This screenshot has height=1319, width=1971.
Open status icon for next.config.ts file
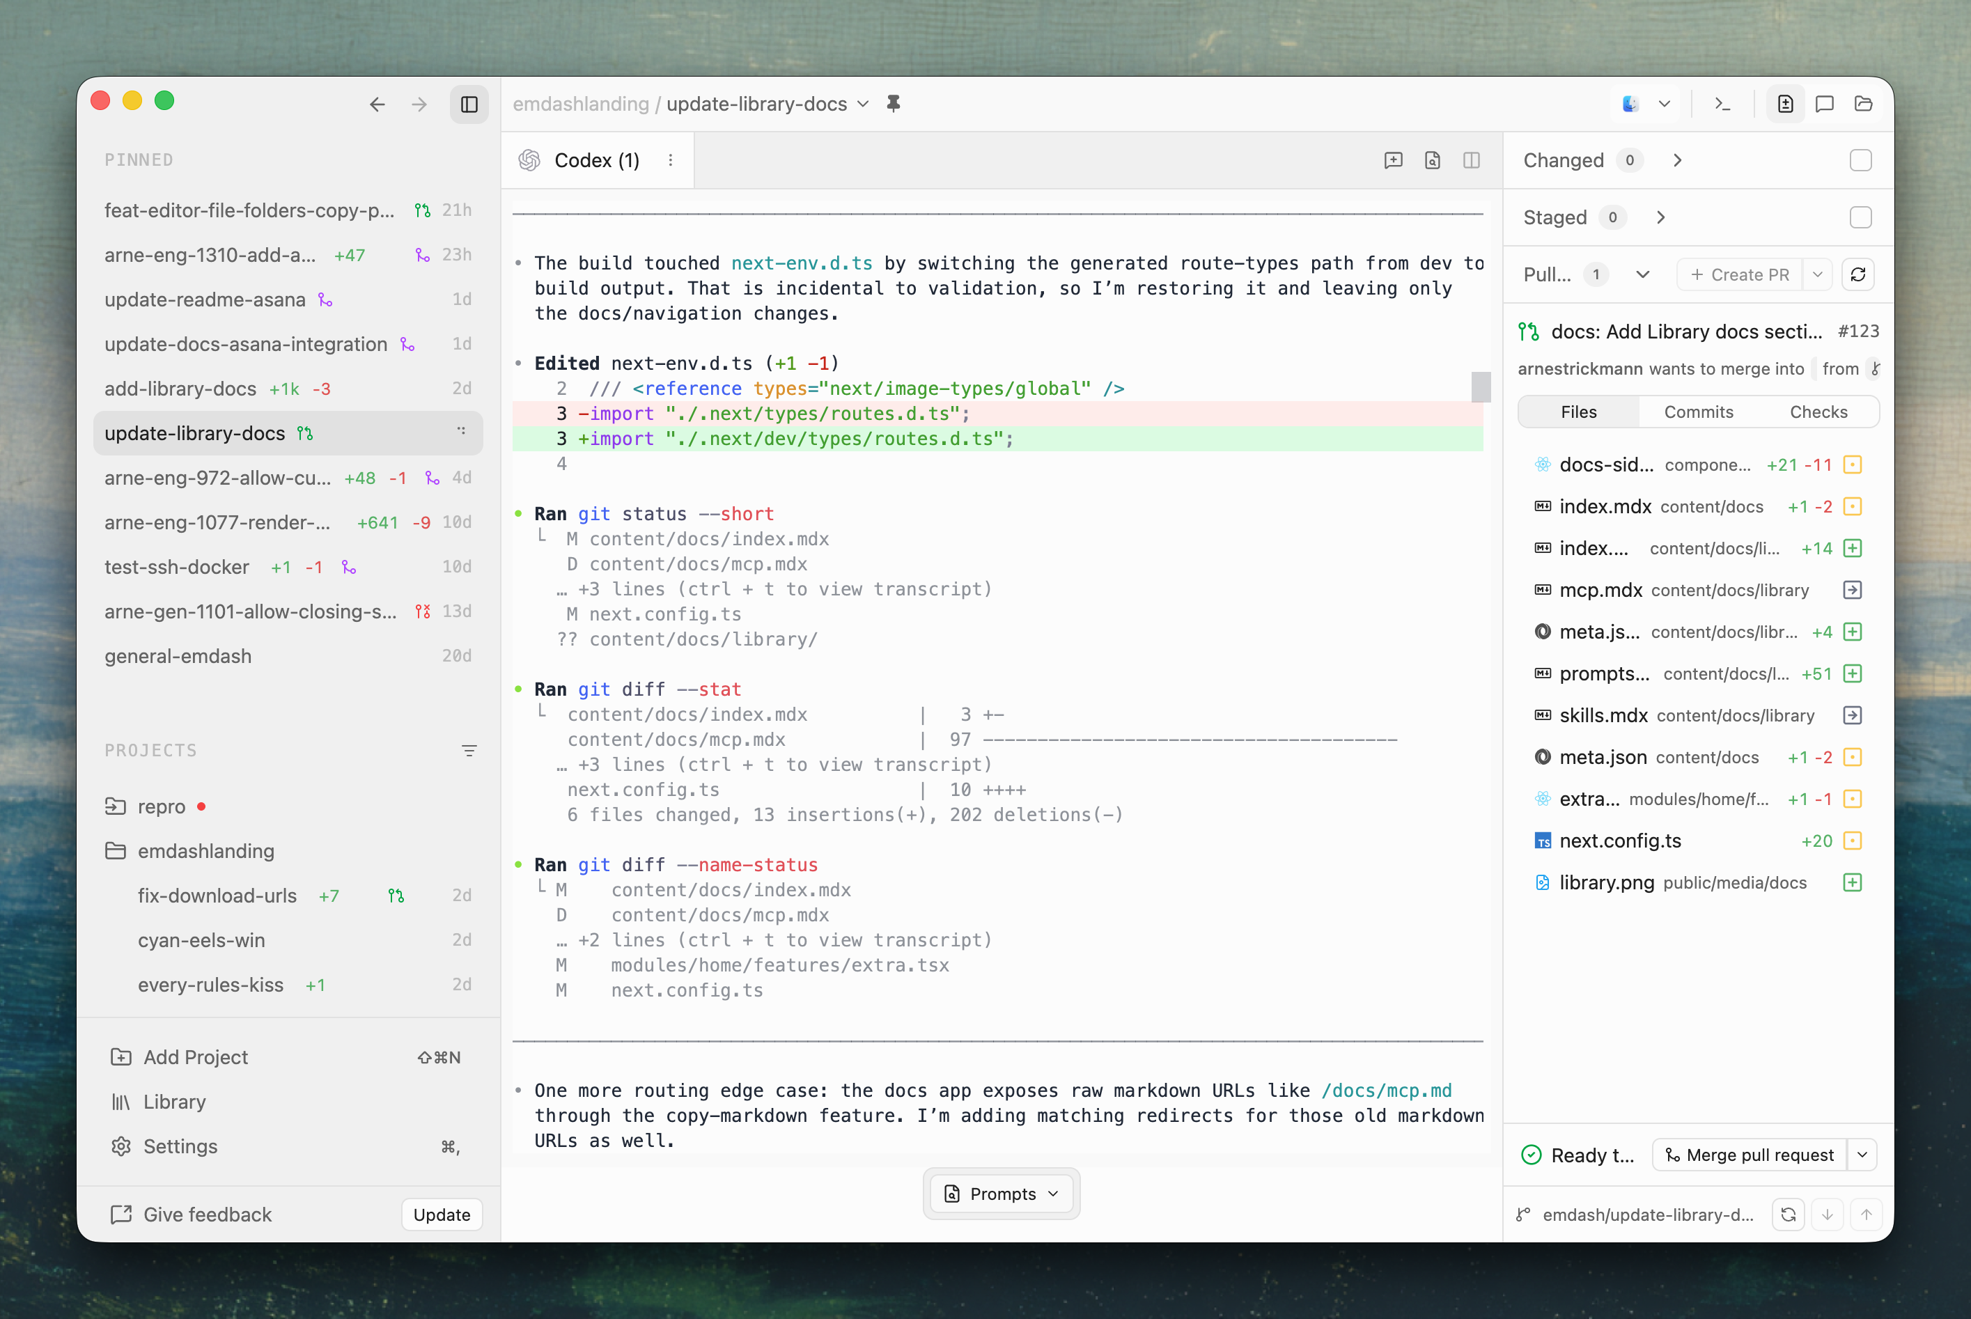pos(1853,841)
